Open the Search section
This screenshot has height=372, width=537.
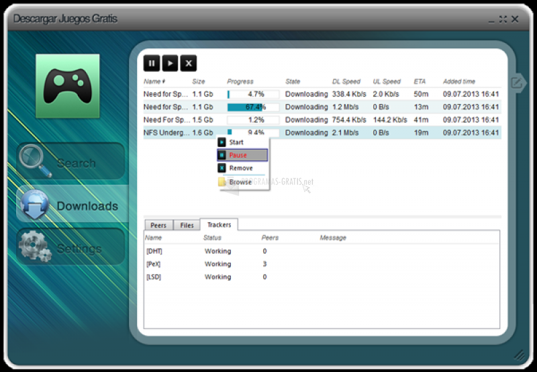[70, 161]
